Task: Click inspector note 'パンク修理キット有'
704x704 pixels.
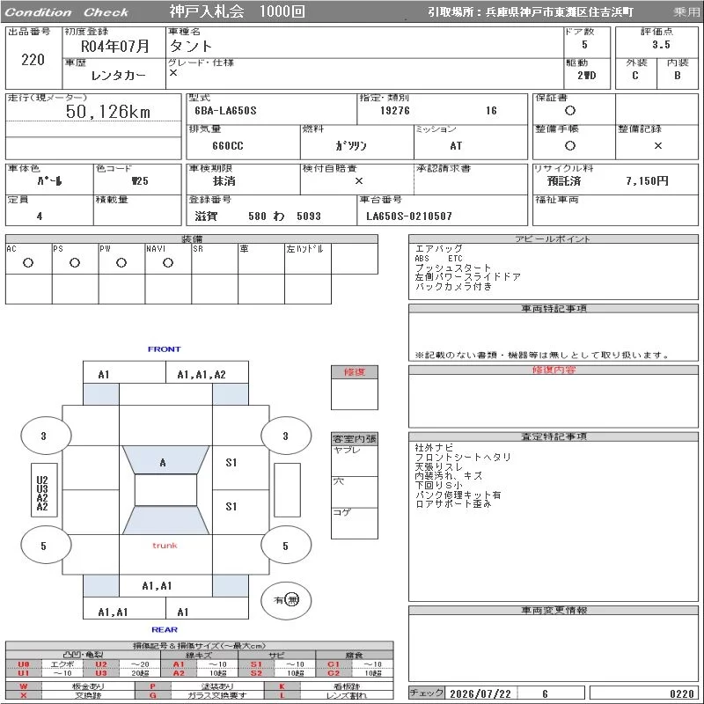Action: click(x=458, y=495)
